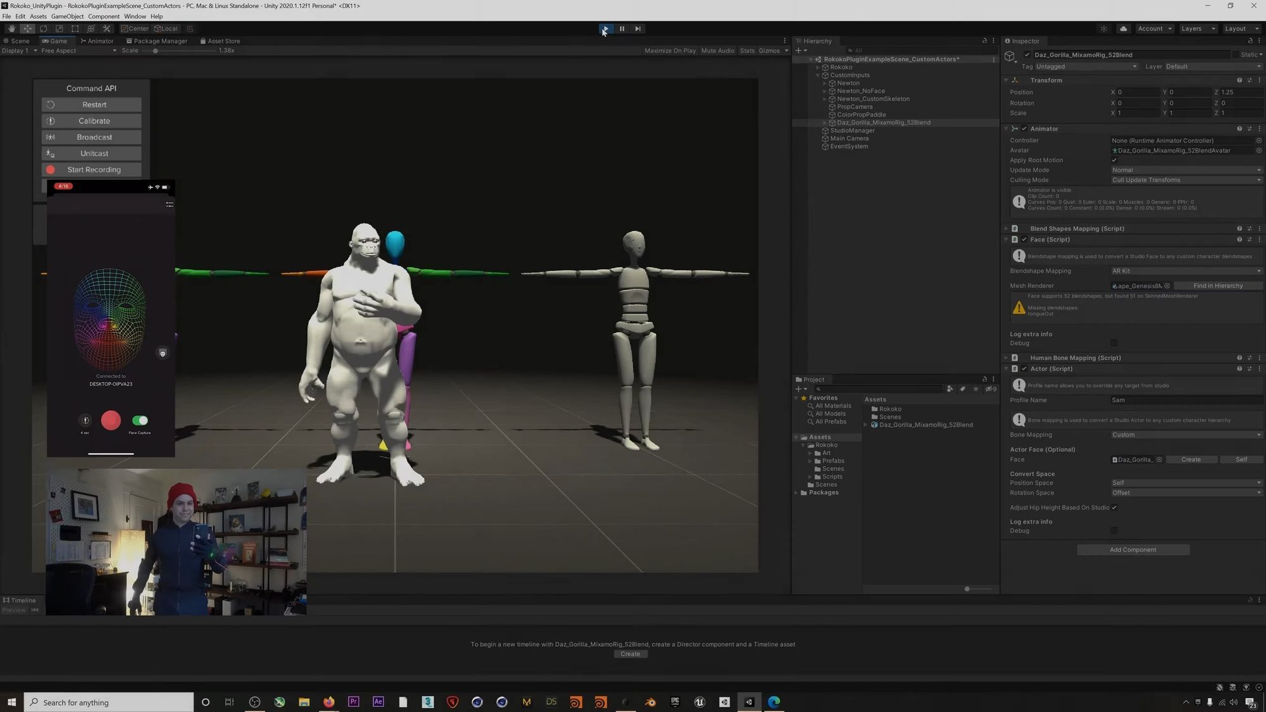Switch to the Scene tab

coord(17,41)
